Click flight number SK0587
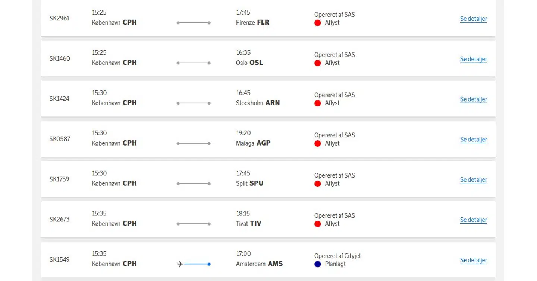537x281 pixels. tap(60, 139)
